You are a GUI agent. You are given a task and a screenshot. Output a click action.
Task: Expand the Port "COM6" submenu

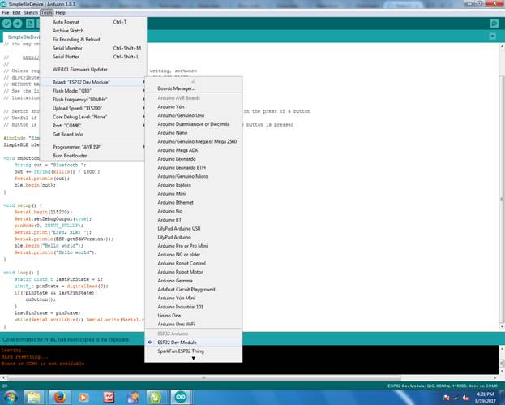(93, 126)
